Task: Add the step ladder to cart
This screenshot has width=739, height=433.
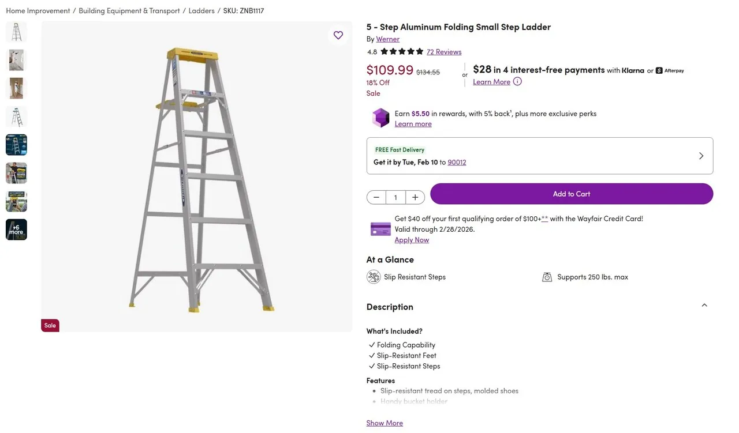Action: (571, 194)
